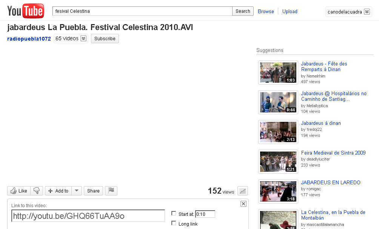
Task: Click the Start at time field
Action: click(205, 214)
